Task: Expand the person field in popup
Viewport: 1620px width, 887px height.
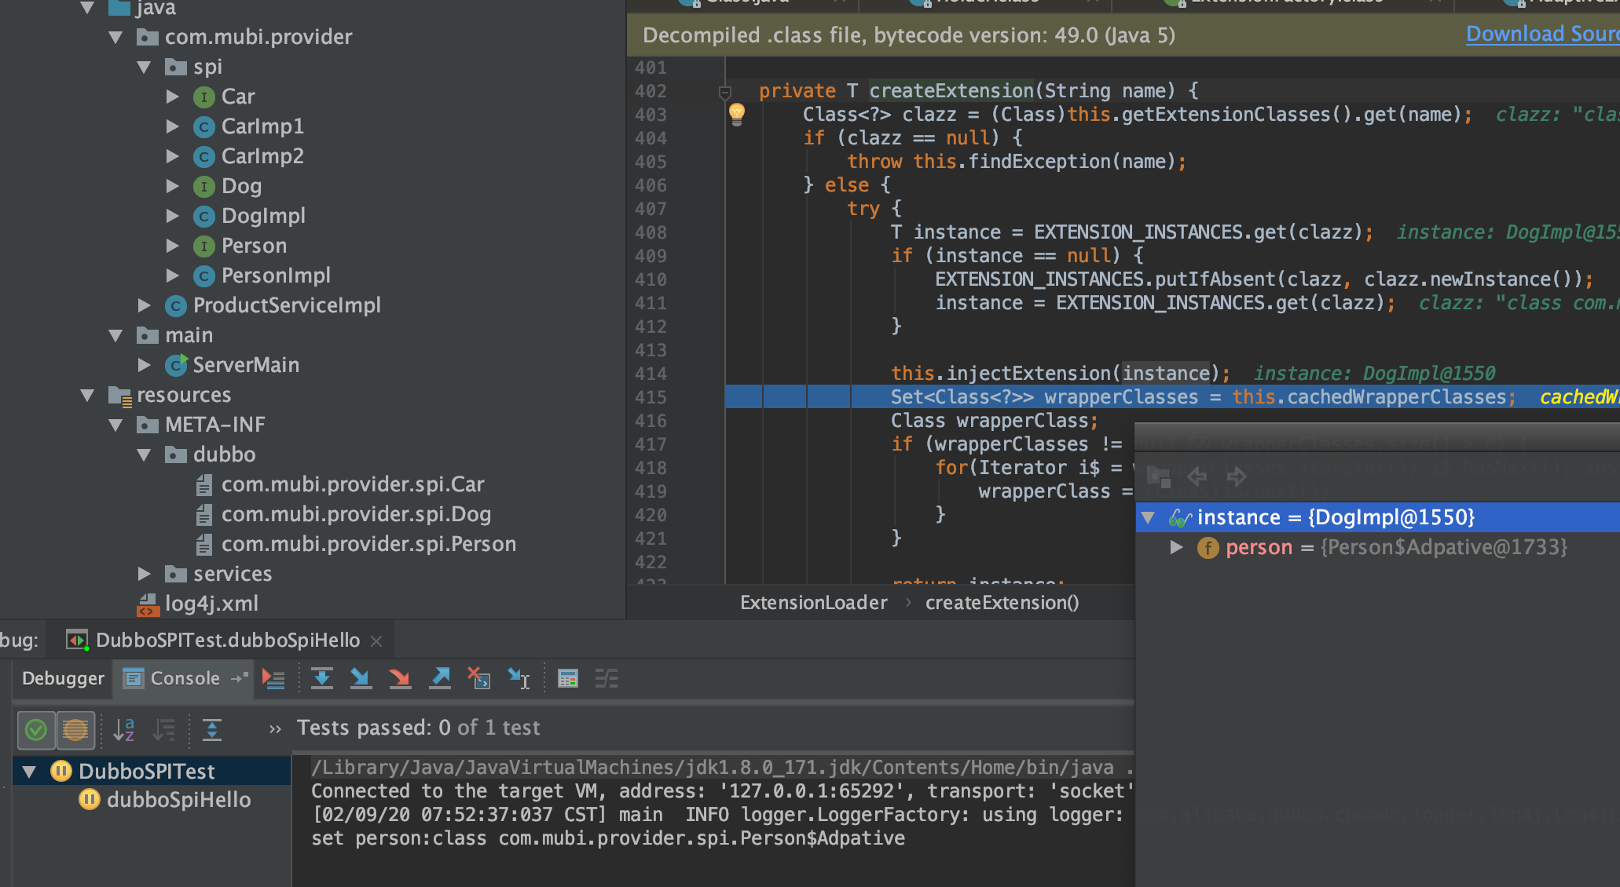Action: (1176, 547)
